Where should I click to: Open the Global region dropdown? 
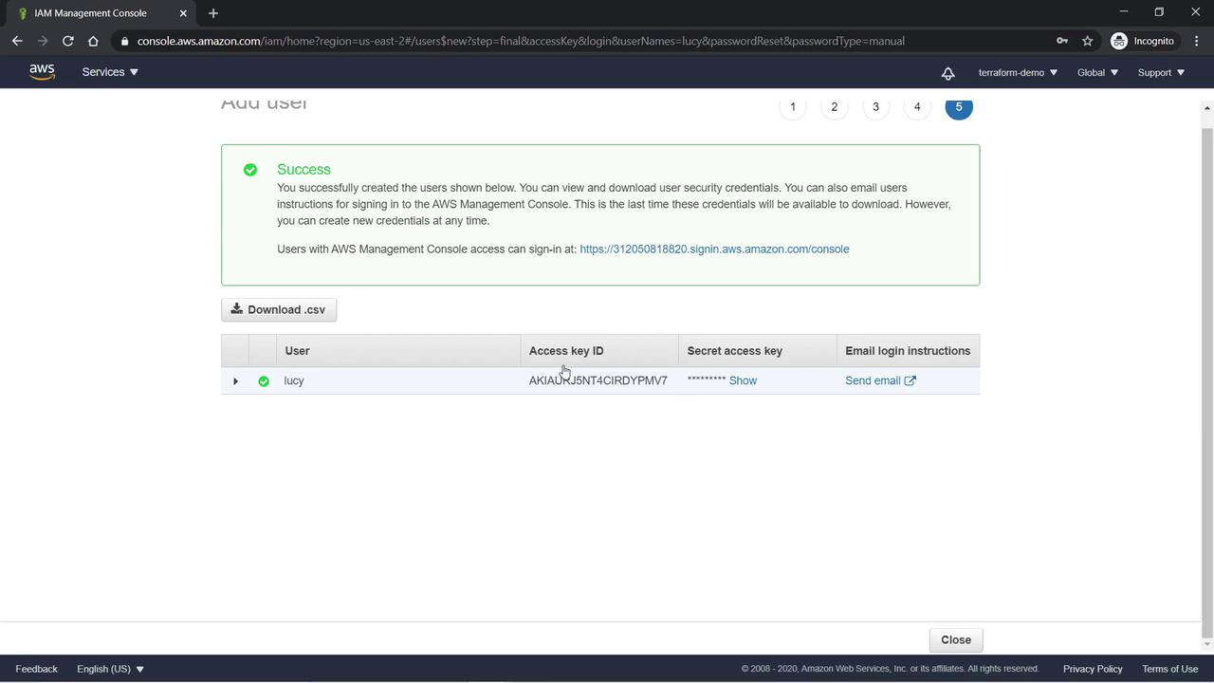(x=1097, y=73)
